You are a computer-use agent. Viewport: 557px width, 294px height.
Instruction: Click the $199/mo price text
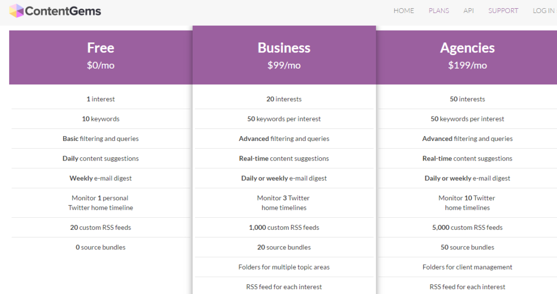[467, 65]
